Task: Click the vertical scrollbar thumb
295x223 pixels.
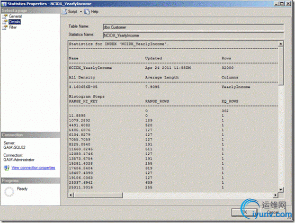Action: click(281, 66)
